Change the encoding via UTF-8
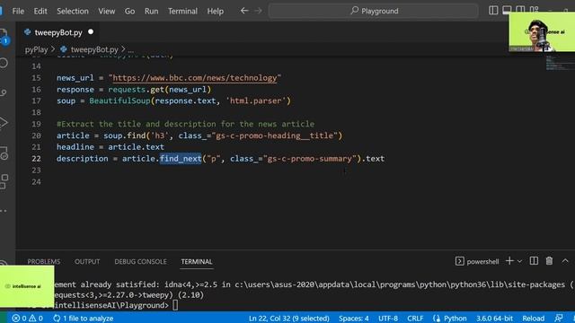The height and width of the screenshot is (323, 575). coord(388,319)
